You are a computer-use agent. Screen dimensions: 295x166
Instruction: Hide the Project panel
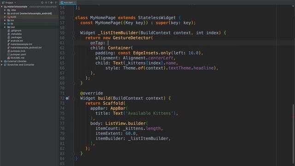[x=56, y=3]
